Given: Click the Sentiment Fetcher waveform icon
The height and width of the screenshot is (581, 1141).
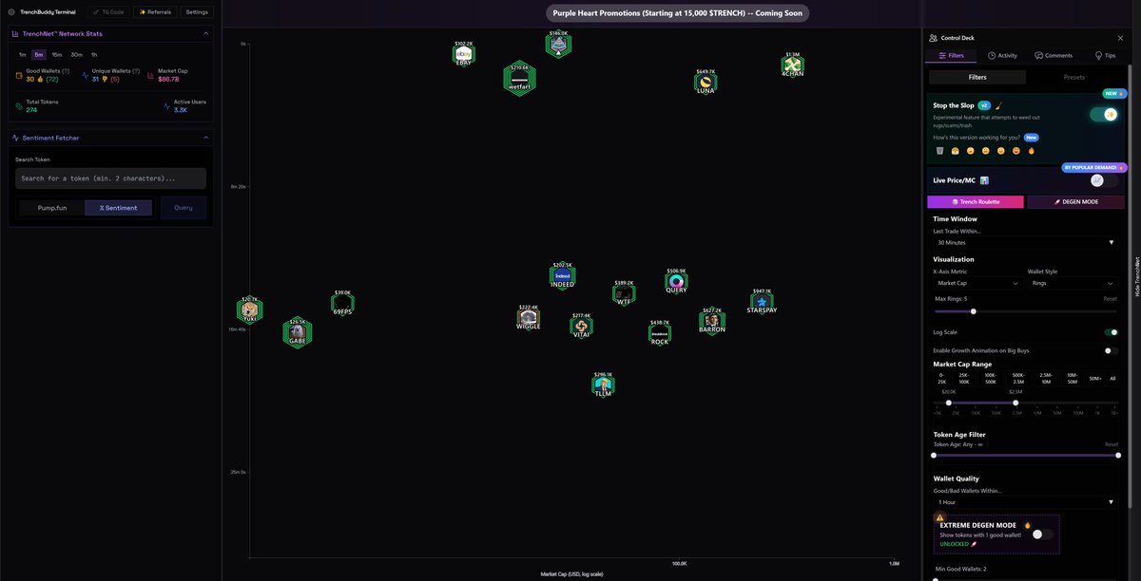Looking at the screenshot, I should click(15, 137).
